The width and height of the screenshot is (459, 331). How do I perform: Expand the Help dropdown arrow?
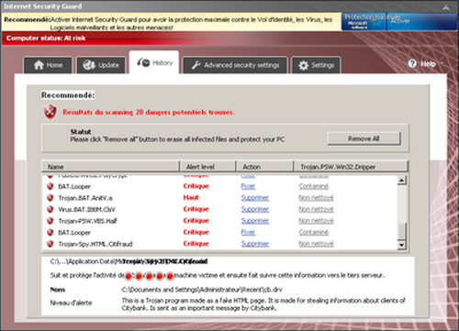click(442, 63)
